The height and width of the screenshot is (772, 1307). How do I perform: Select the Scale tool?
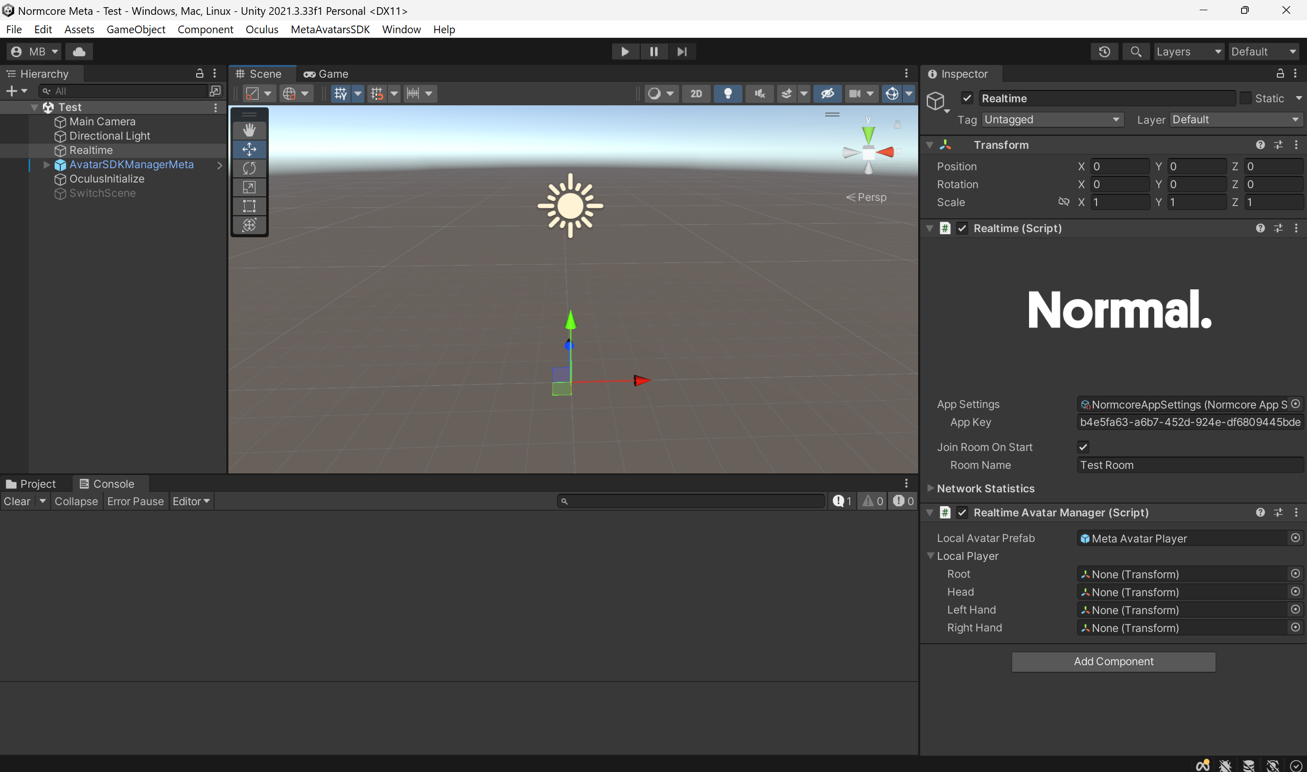(249, 187)
